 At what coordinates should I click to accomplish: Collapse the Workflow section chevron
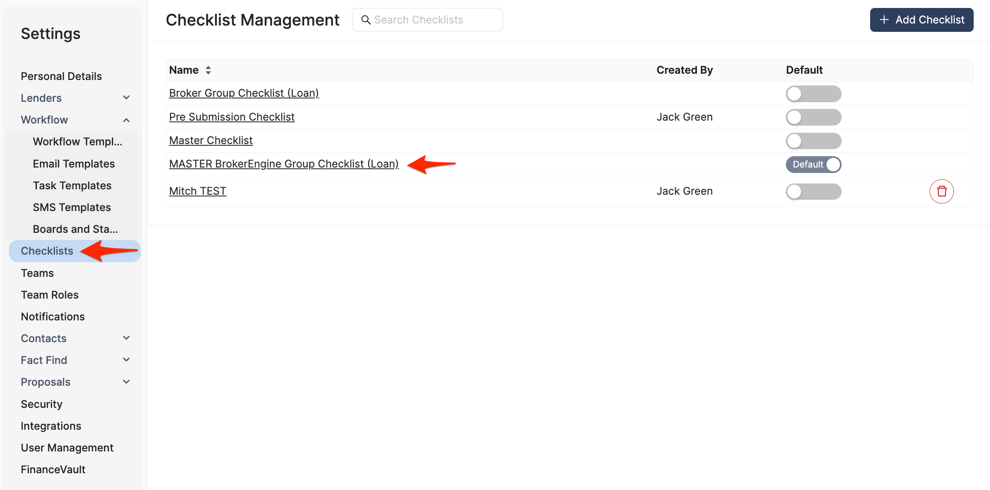click(x=126, y=120)
